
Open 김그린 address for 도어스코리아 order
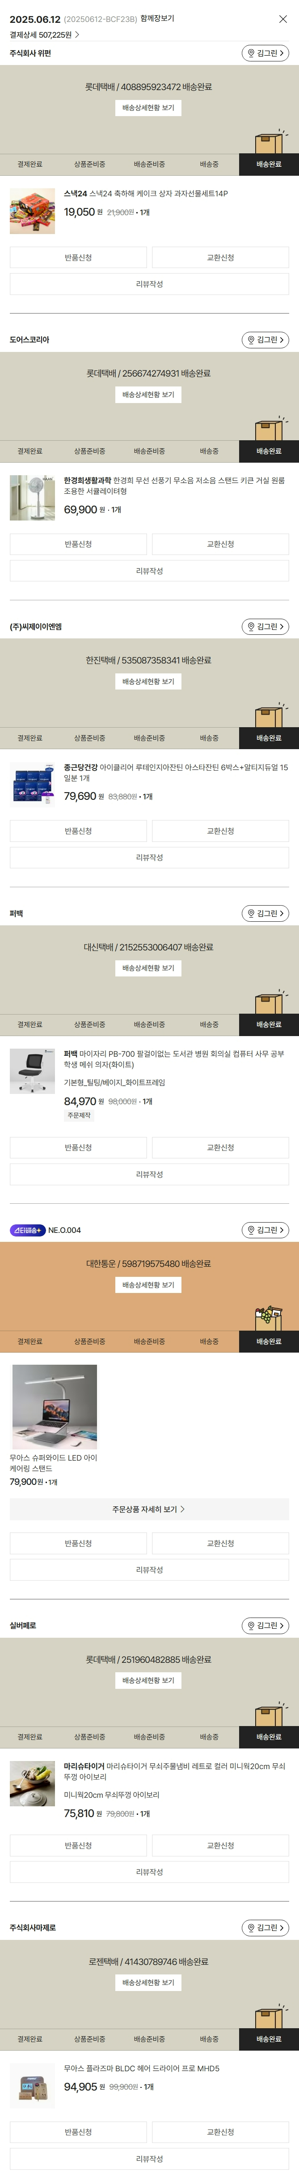(x=265, y=340)
